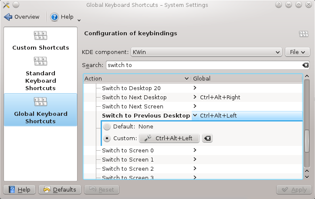Go back to Overview

tap(22, 17)
